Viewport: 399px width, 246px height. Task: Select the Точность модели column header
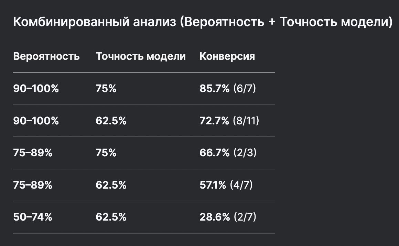pyautogui.click(x=141, y=56)
